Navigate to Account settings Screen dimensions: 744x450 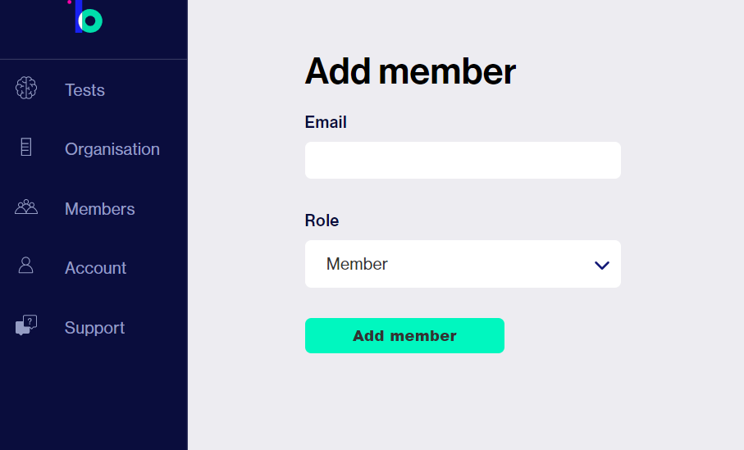pos(95,268)
